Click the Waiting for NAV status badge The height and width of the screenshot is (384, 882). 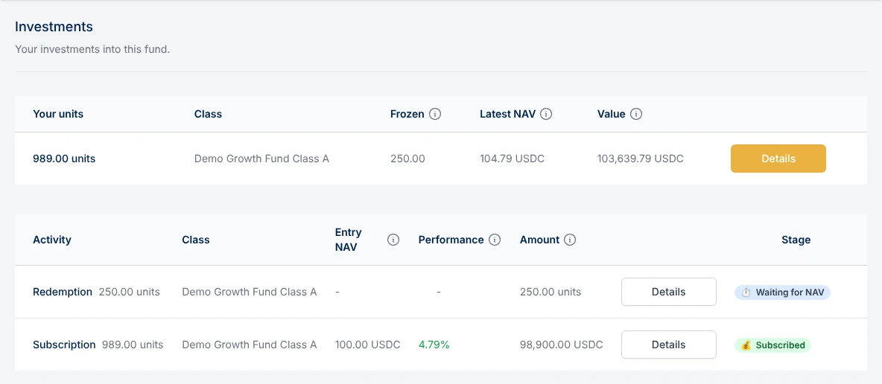(782, 292)
